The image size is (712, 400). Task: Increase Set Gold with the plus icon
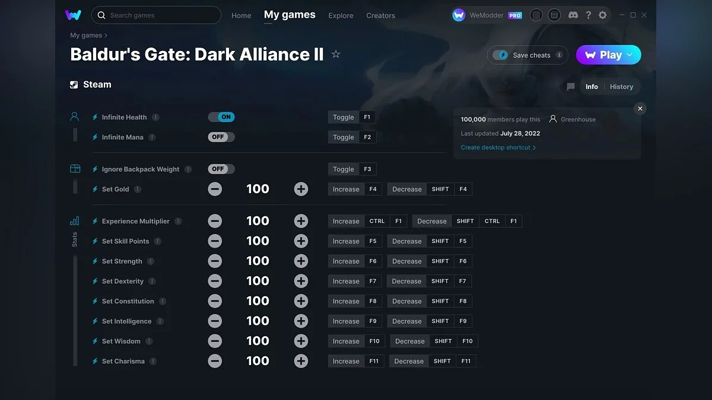point(301,189)
